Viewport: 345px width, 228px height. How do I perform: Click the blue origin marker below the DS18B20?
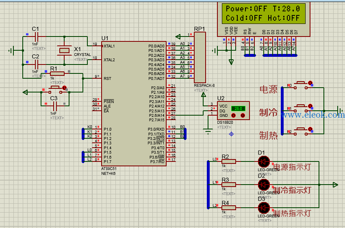point(231,134)
